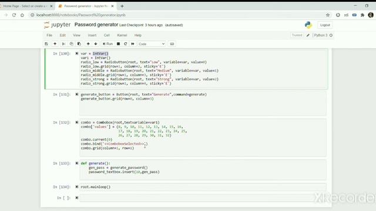Open the Cell menu
Viewport: 376px width, 211px height.
click(x=107, y=35)
